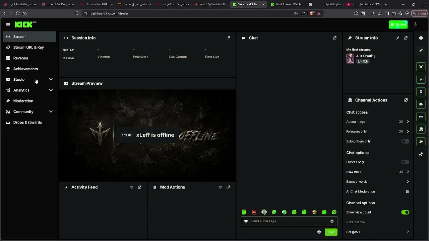Open Drops & rewards page
This screenshot has width=429, height=241.
29,122
